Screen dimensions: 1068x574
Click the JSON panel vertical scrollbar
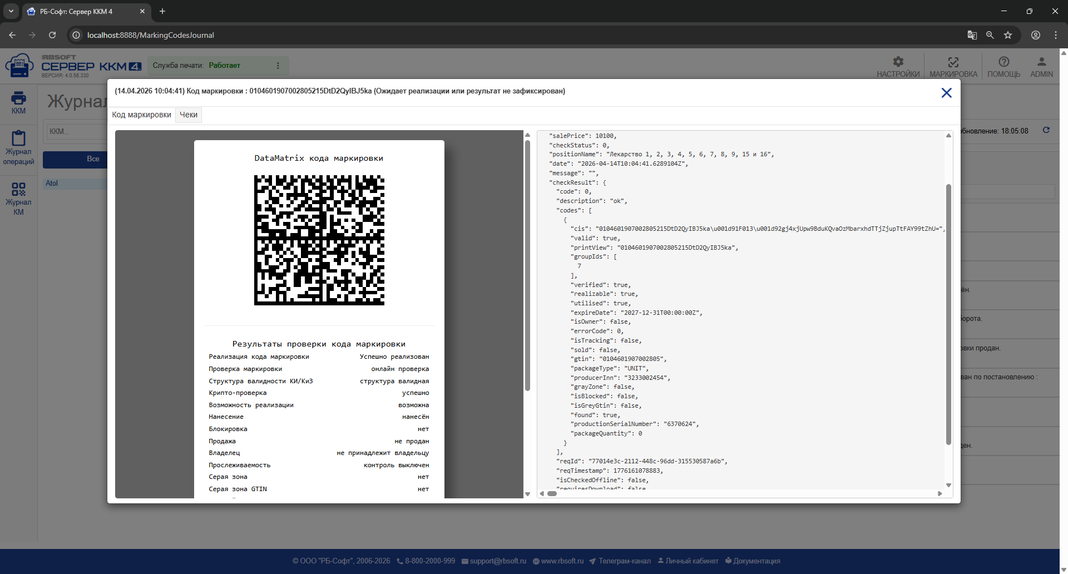point(948,314)
